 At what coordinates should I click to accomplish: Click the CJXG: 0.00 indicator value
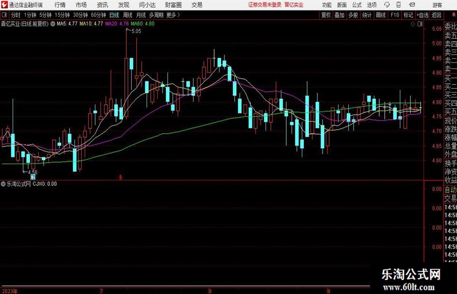point(44,184)
